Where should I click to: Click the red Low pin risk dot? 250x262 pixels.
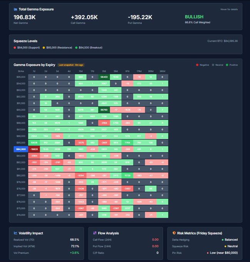208,253
